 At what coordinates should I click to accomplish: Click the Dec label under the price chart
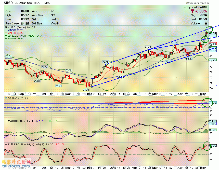point(89,94)
